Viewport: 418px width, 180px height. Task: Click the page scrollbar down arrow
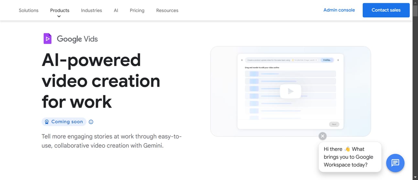415,177
